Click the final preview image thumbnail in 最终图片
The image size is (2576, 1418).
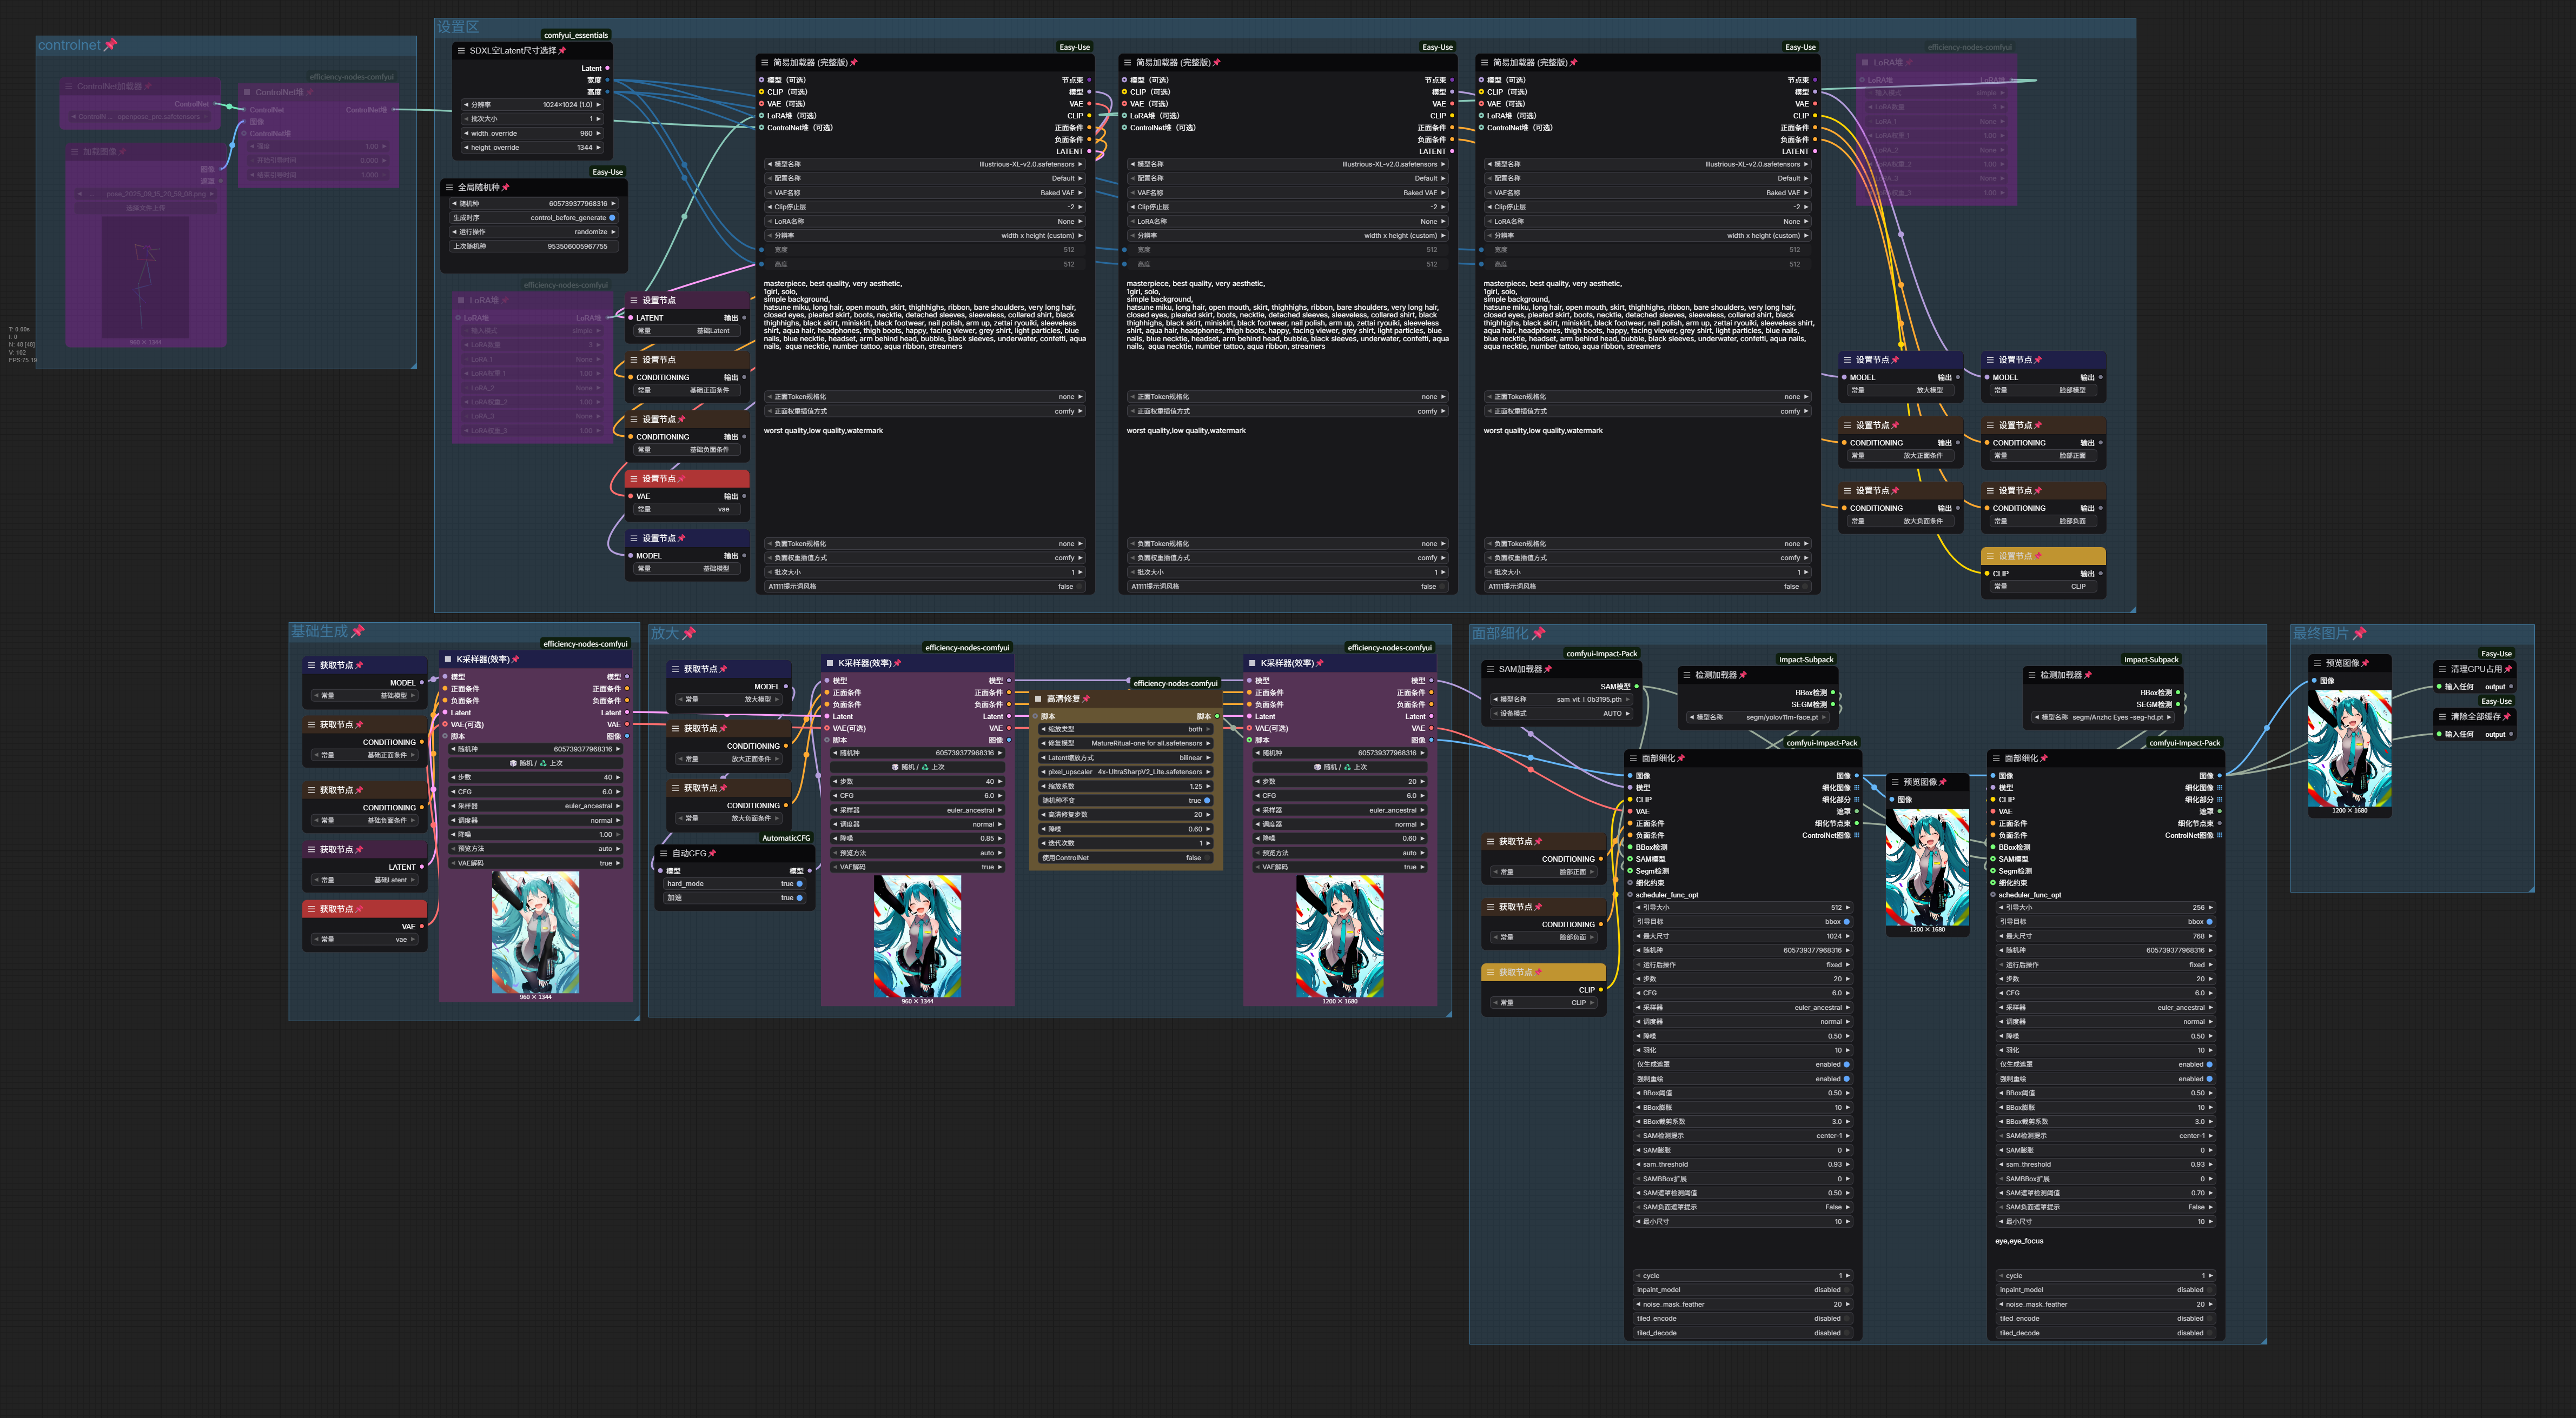tap(2349, 749)
